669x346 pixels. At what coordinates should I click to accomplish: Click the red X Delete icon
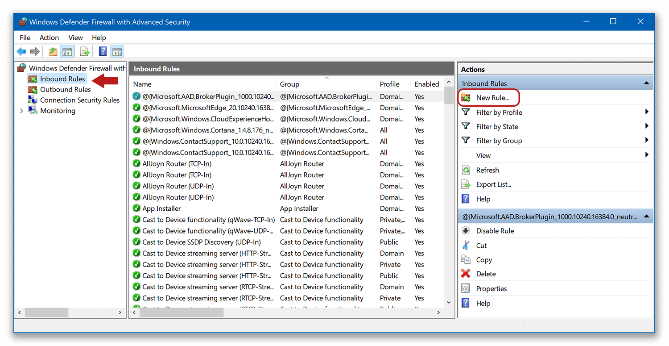[466, 274]
